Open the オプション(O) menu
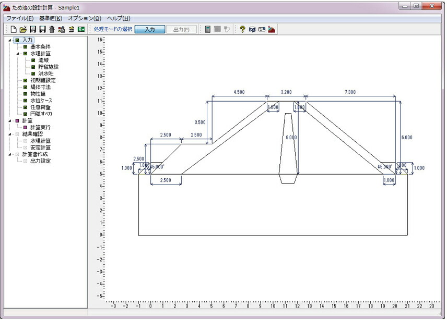 tap(85, 18)
